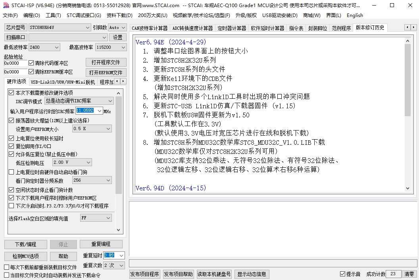Screen dimensions: 419x280
Task: Click hardware options scrollbar down arrow
Action: pos(119,230)
